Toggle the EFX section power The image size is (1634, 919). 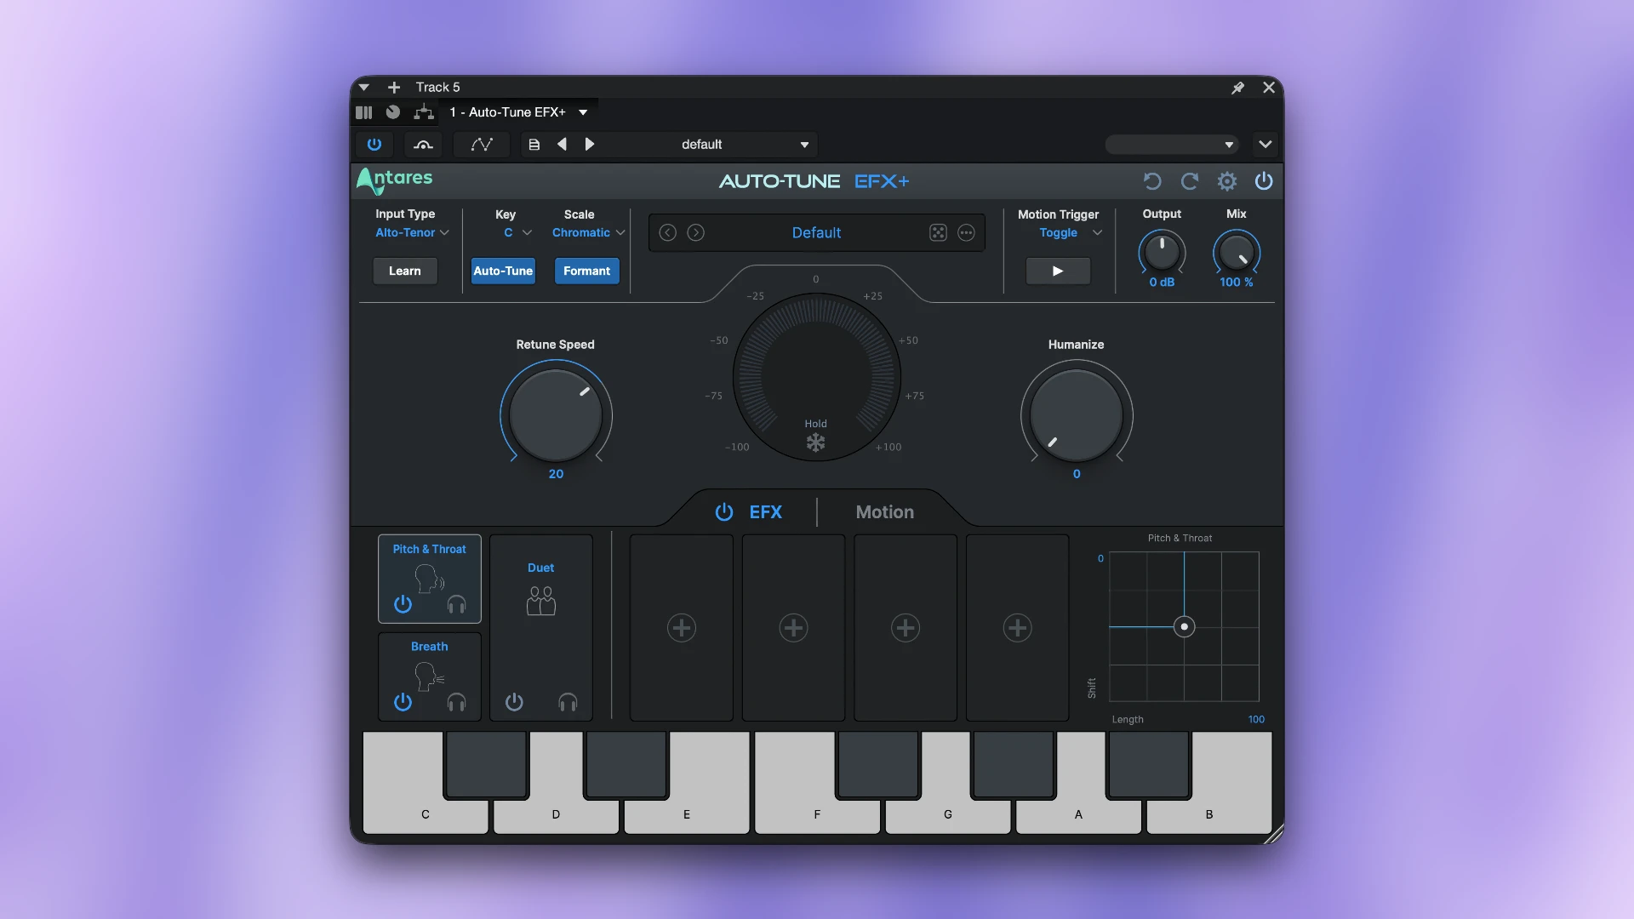[x=724, y=512]
